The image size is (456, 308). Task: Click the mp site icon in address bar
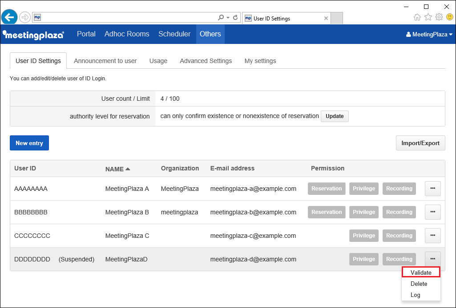(37, 17)
